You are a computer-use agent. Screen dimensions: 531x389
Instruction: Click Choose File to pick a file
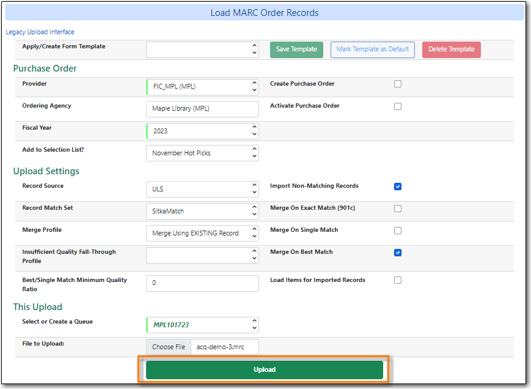[x=168, y=347]
